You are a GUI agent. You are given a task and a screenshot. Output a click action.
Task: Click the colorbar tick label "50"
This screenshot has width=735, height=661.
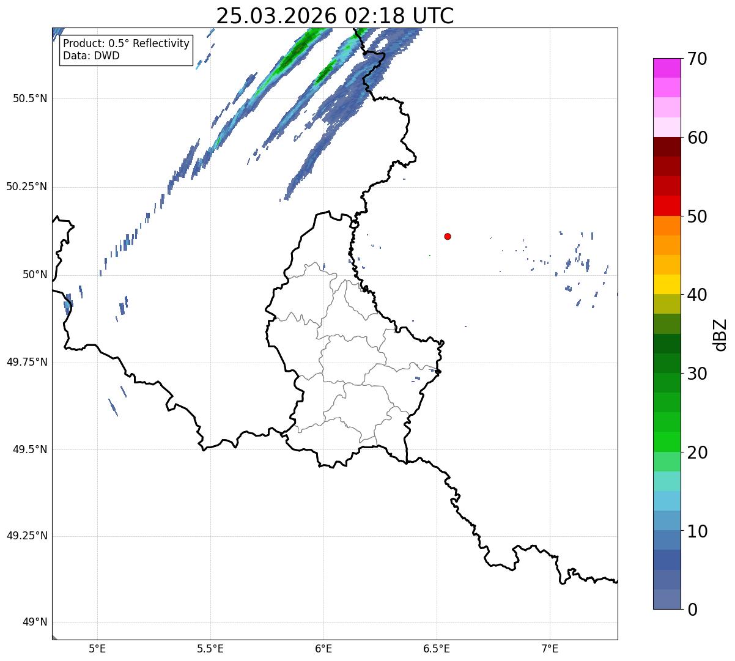coord(697,216)
